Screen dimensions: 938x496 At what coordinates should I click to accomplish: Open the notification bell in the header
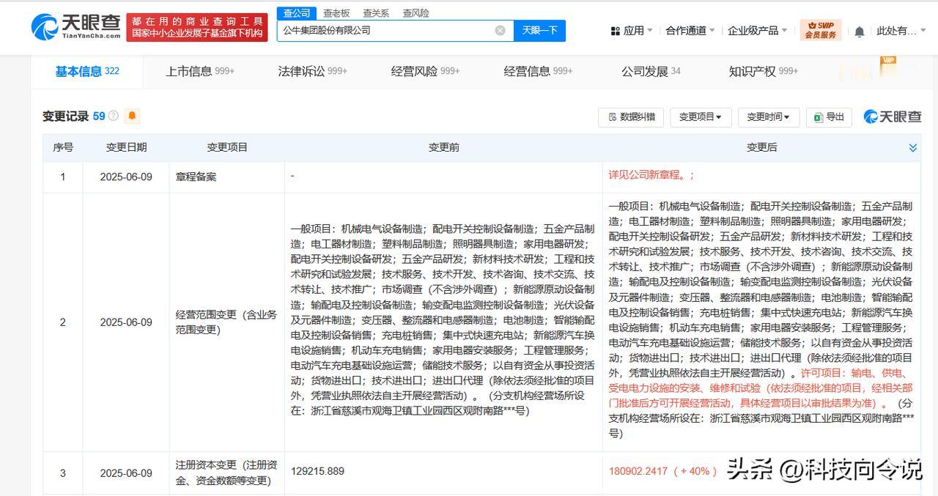coord(860,31)
